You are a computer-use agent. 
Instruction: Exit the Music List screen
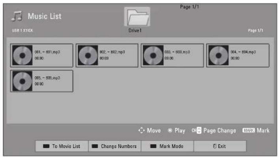pyautogui.click(x=220, y=146)
